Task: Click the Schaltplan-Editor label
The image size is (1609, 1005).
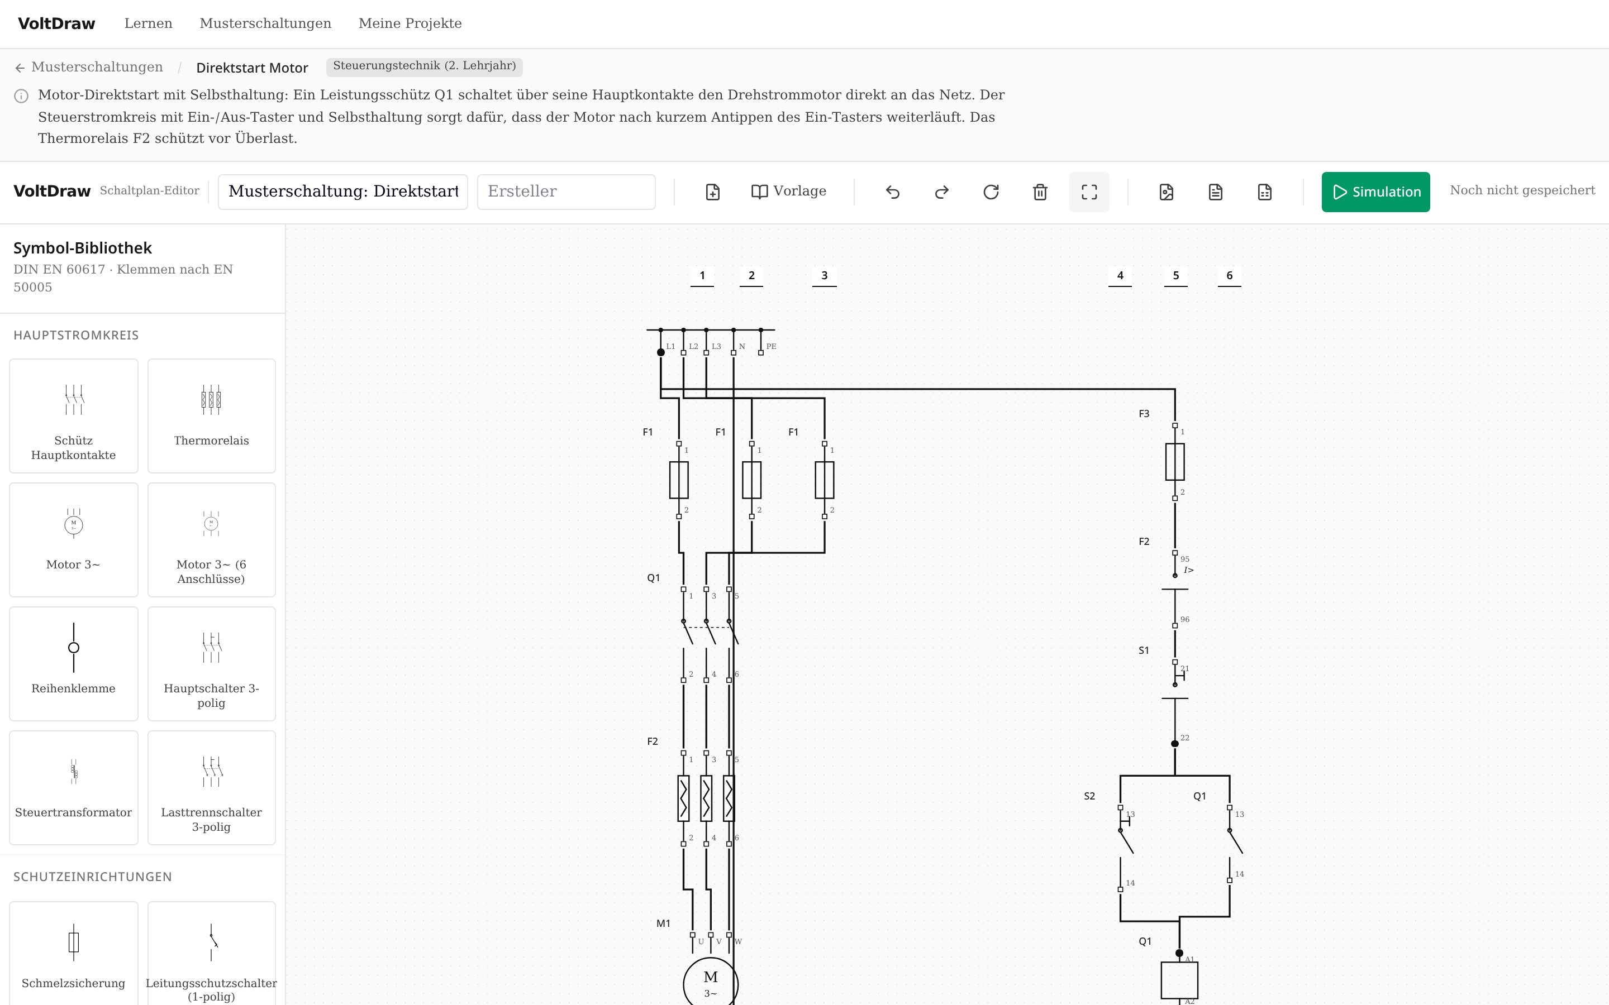Action: [x=150, y=191]
